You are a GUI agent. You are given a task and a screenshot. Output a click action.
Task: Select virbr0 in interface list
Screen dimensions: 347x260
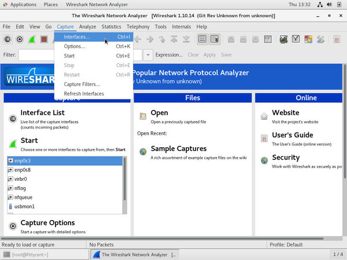[65, 179]
